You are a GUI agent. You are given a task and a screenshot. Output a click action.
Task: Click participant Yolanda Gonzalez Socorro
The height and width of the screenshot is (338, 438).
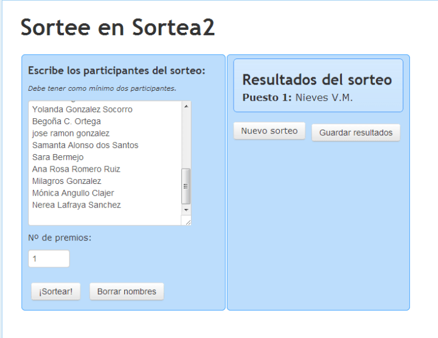[82, 109]
